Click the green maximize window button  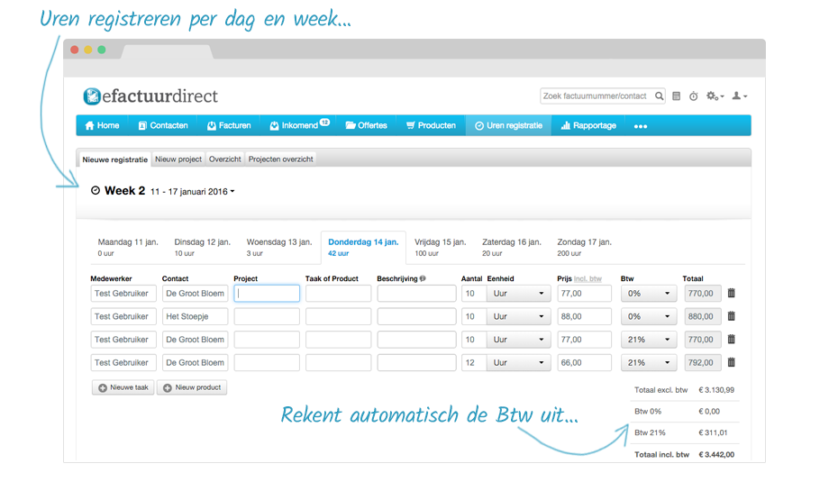tap(102, 50)
